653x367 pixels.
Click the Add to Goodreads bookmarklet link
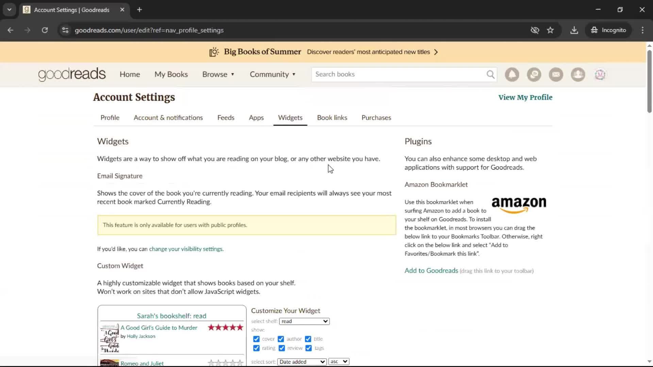[x=431, y=270]
